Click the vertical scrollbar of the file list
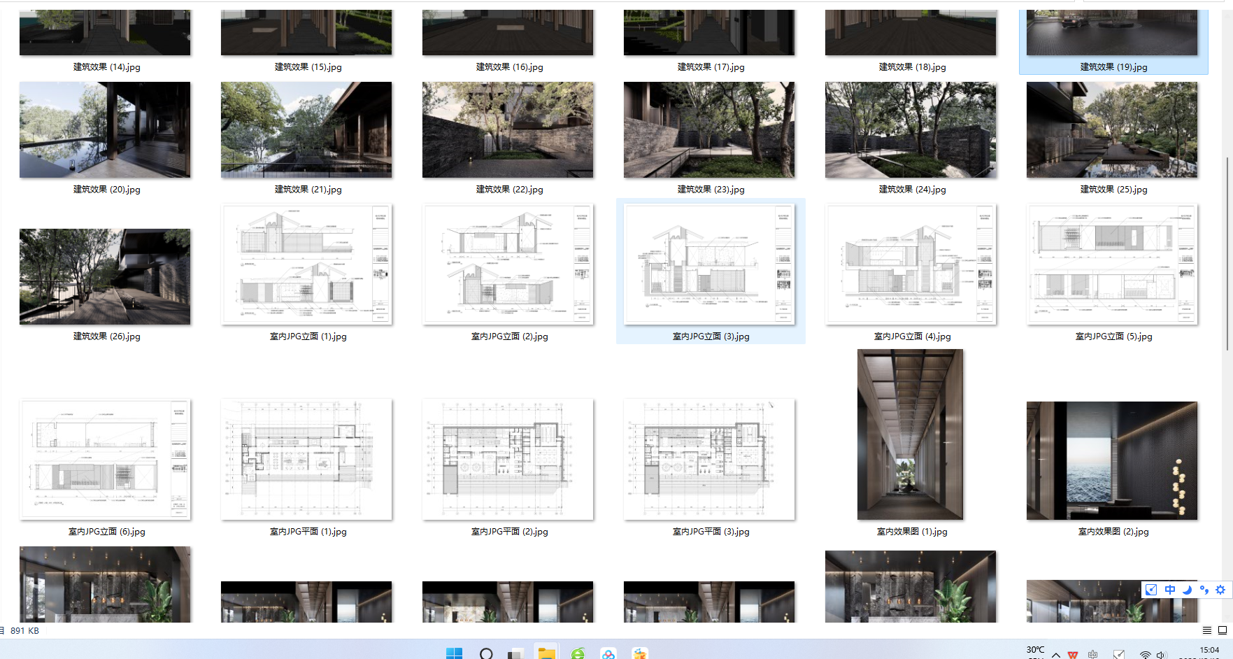The image size is (1233, 659). click(x=1227, y=253)
